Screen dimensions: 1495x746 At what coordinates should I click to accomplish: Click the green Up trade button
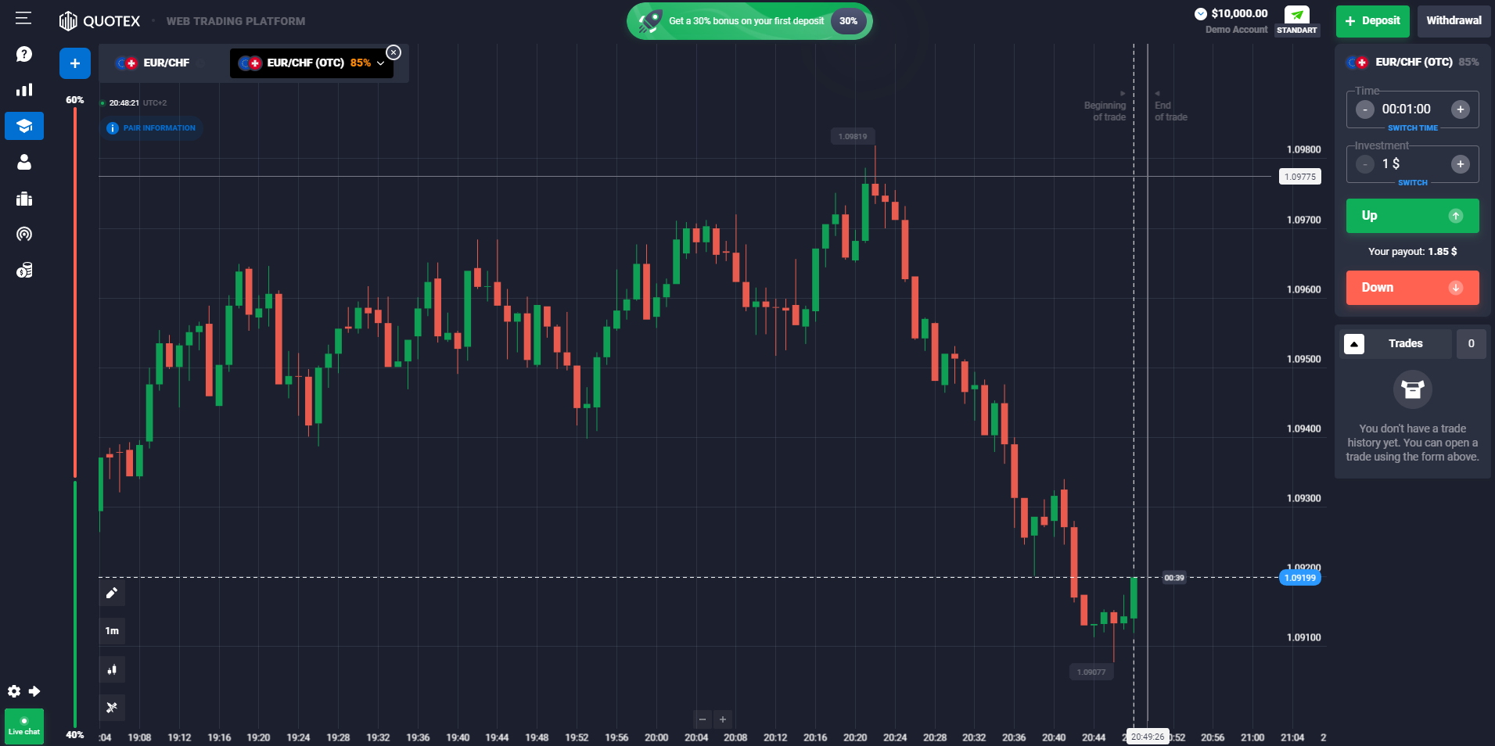pos(1412,216)
